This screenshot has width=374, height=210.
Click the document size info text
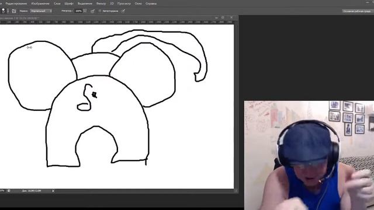coord(31,191)
